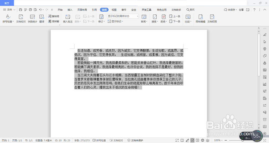Click the fullscreen icon in status bar
Image resolution: width=269 pixels, height=143 pixels.
177,140
